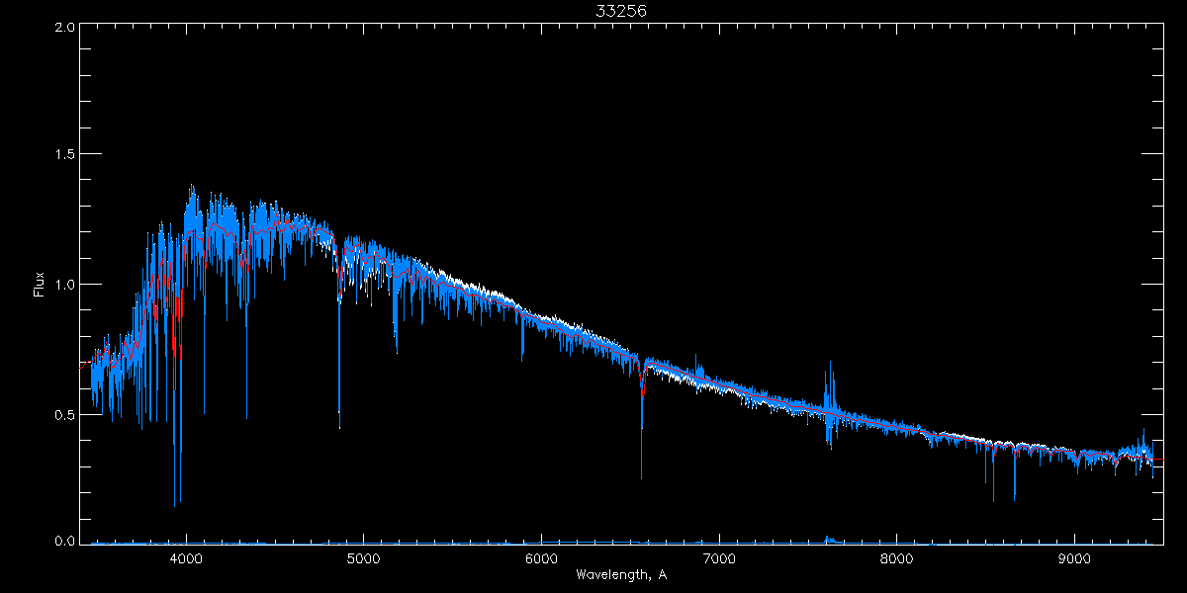Image resolution: width=1187 pixels, height=593 pixels.
Task: Click the noisy spike peak near 7600
Action: click(828, 364)
